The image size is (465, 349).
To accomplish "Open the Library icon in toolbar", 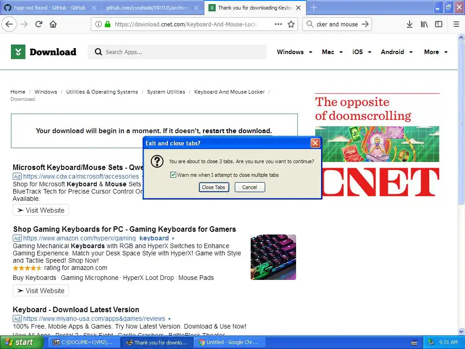I will tap(424, 25).
